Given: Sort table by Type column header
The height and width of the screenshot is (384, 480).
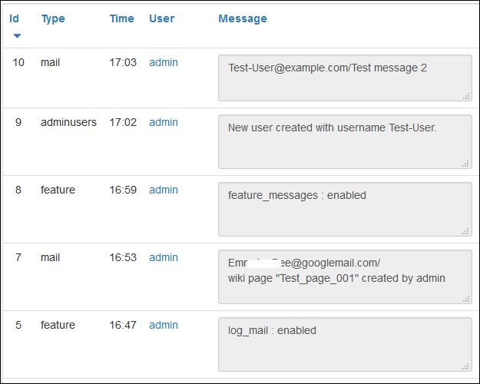Looking at the screenshot, I should (x=53, y=18).
